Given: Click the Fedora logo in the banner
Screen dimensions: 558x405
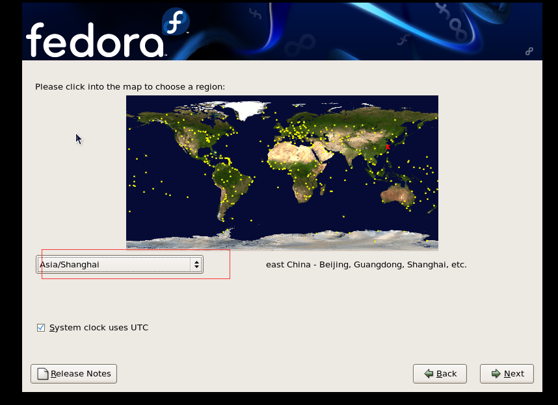Looking at the screenshot, I should (x=107, y=34).
